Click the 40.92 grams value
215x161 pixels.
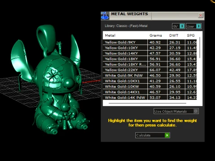click(x=155, y=42)
